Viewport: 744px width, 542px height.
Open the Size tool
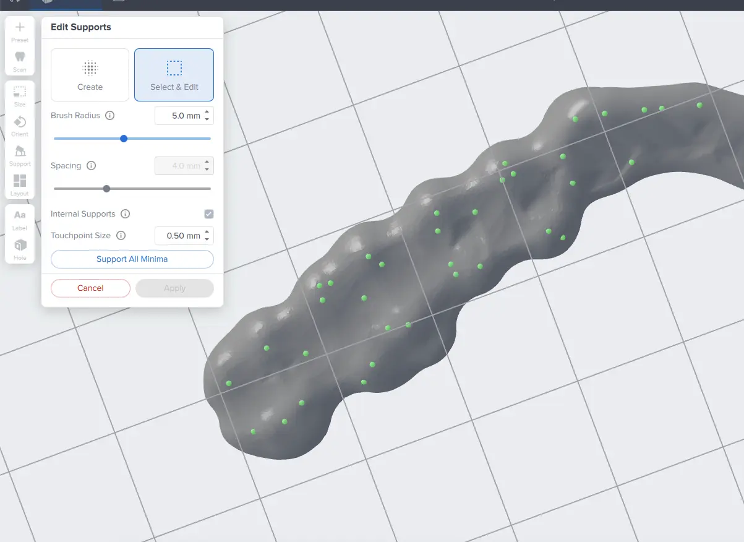click(x=20, y=96)
